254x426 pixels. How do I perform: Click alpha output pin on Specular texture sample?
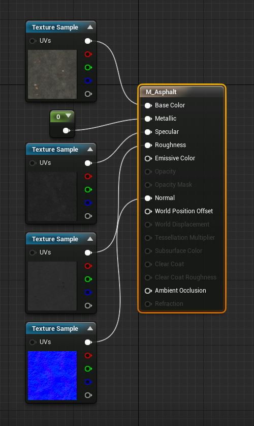click(88, 216)
